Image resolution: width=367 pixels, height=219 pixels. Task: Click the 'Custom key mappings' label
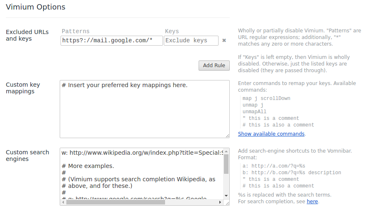coord(23,88)
